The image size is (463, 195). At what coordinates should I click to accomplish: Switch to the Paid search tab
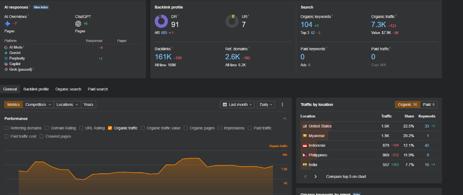[98, 89]
